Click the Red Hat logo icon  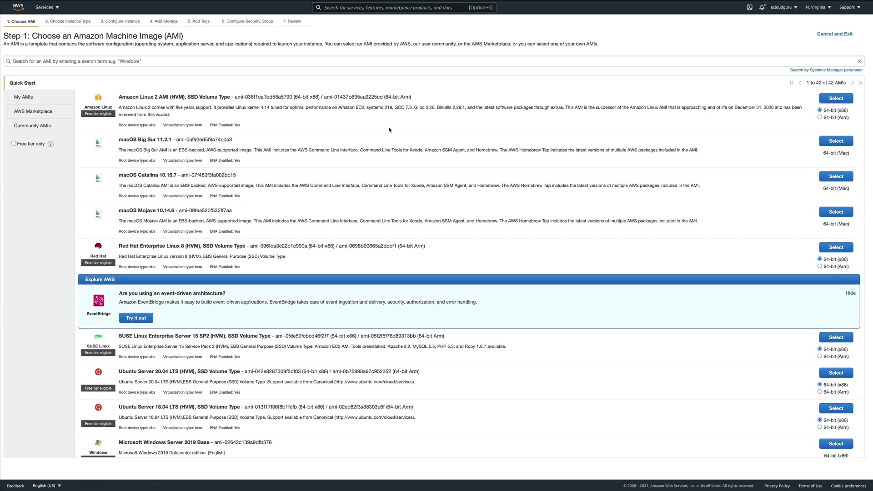pos(98,246)
